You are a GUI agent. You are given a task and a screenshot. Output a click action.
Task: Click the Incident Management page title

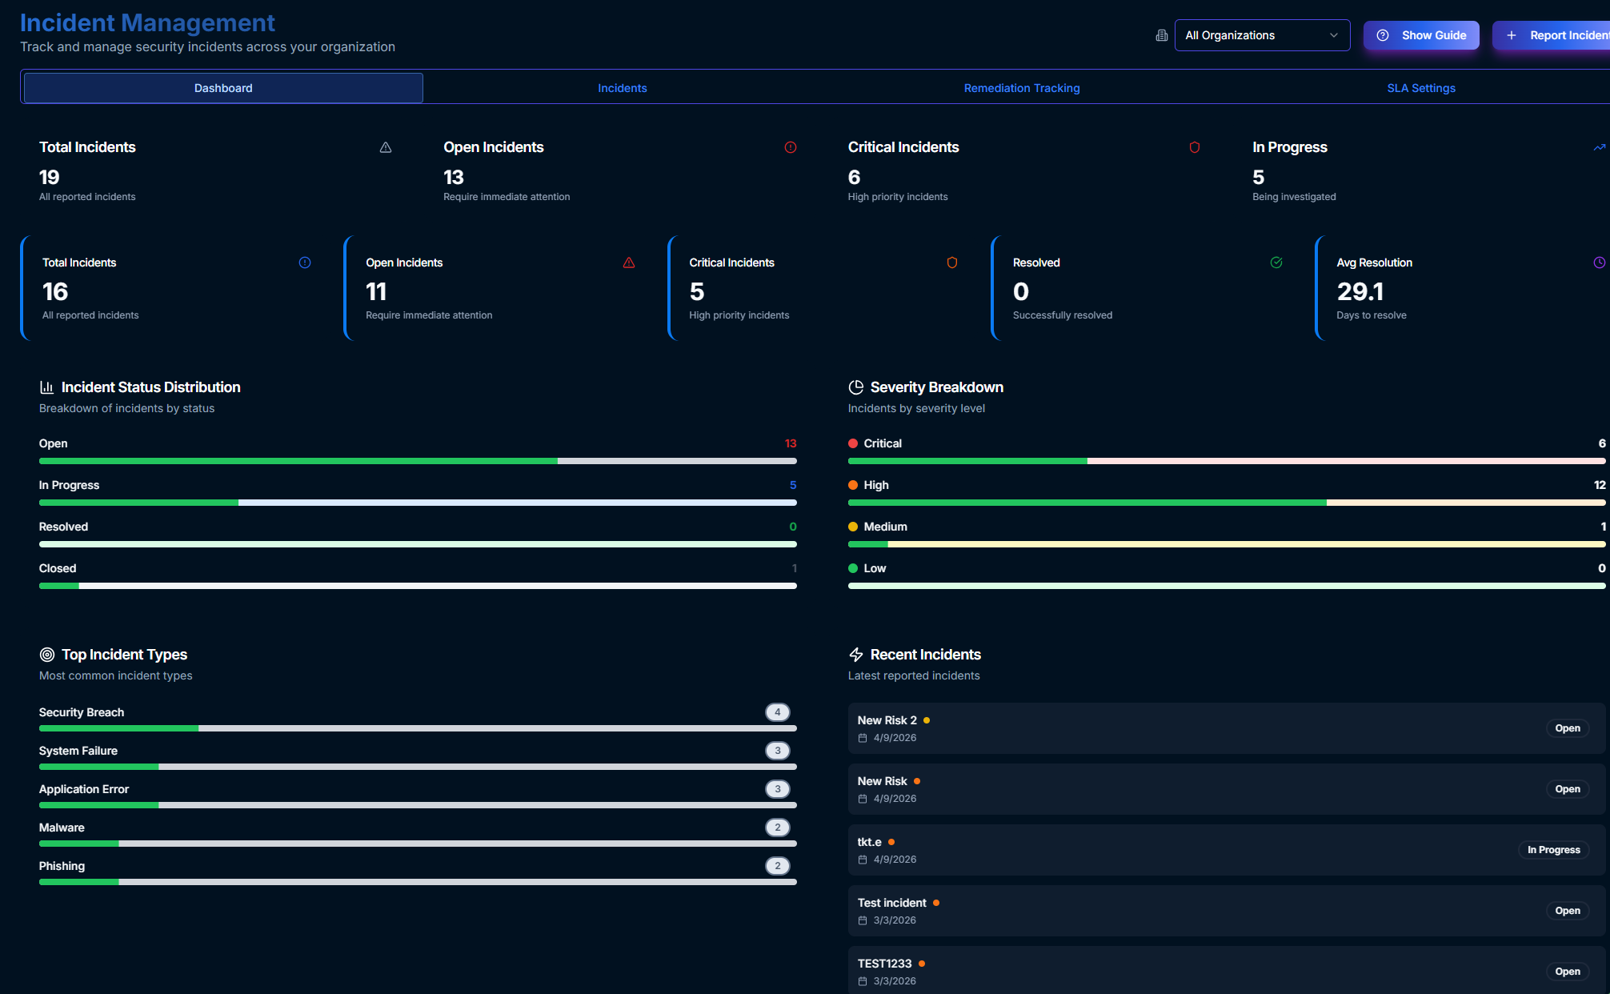click(147, 22)
